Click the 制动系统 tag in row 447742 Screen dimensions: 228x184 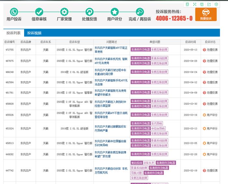click(136, 163)
